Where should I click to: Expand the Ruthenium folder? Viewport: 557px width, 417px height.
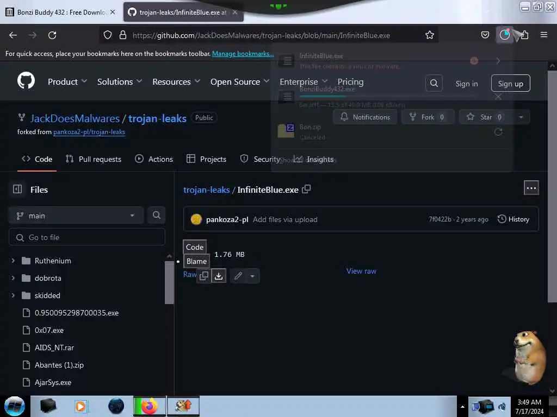[13, 261]
